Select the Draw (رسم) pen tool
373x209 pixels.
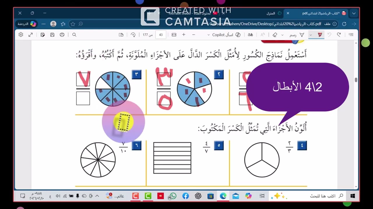[297, 35]
